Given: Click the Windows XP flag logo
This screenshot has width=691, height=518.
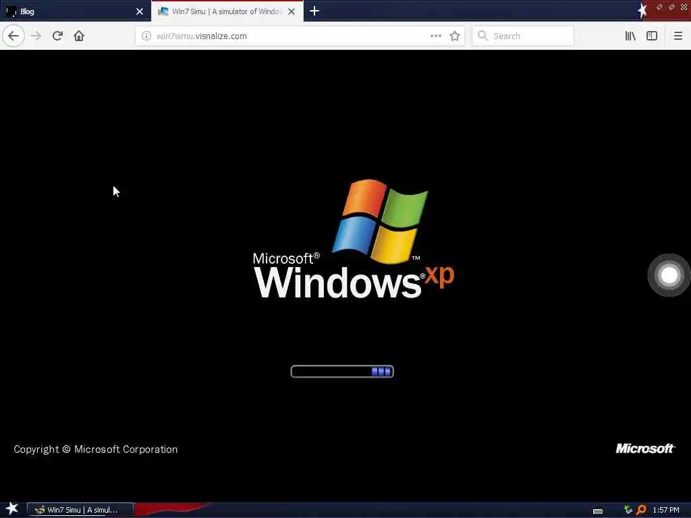Looking at the screenshot, I should tap(380, 221).
